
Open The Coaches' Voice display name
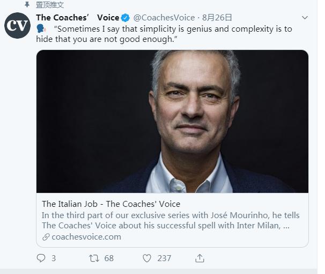point(77,18)
